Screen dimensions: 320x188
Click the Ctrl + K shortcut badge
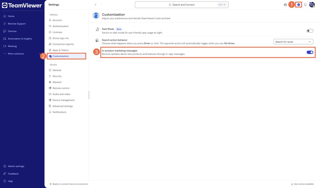tap(222, 5)
